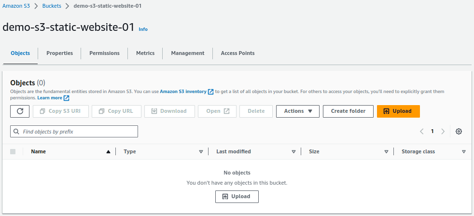Tick the select-all objects checkbox
Viewport: 474px width, 216px height.
(x=13, y=152)
